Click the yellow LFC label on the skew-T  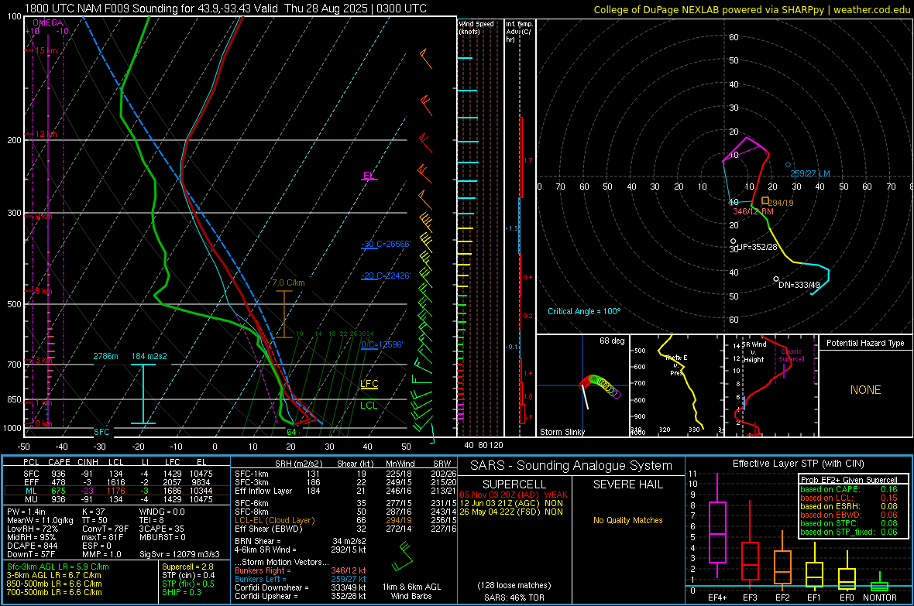[369, 383]
